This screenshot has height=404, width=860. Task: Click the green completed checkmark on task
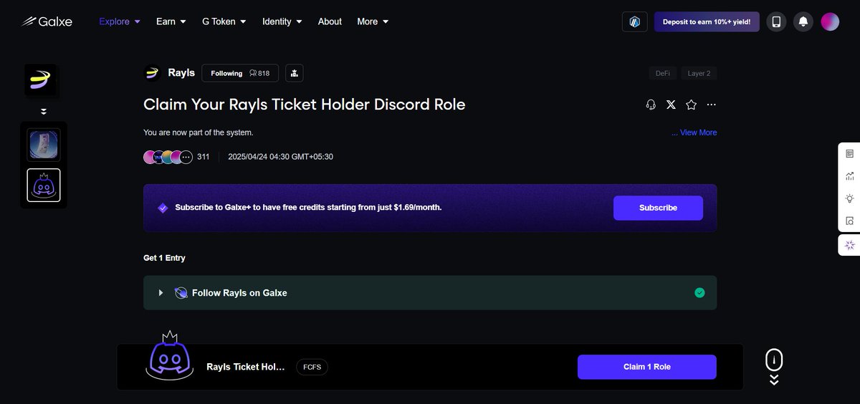pyautogui.click(x=699, y=293)
